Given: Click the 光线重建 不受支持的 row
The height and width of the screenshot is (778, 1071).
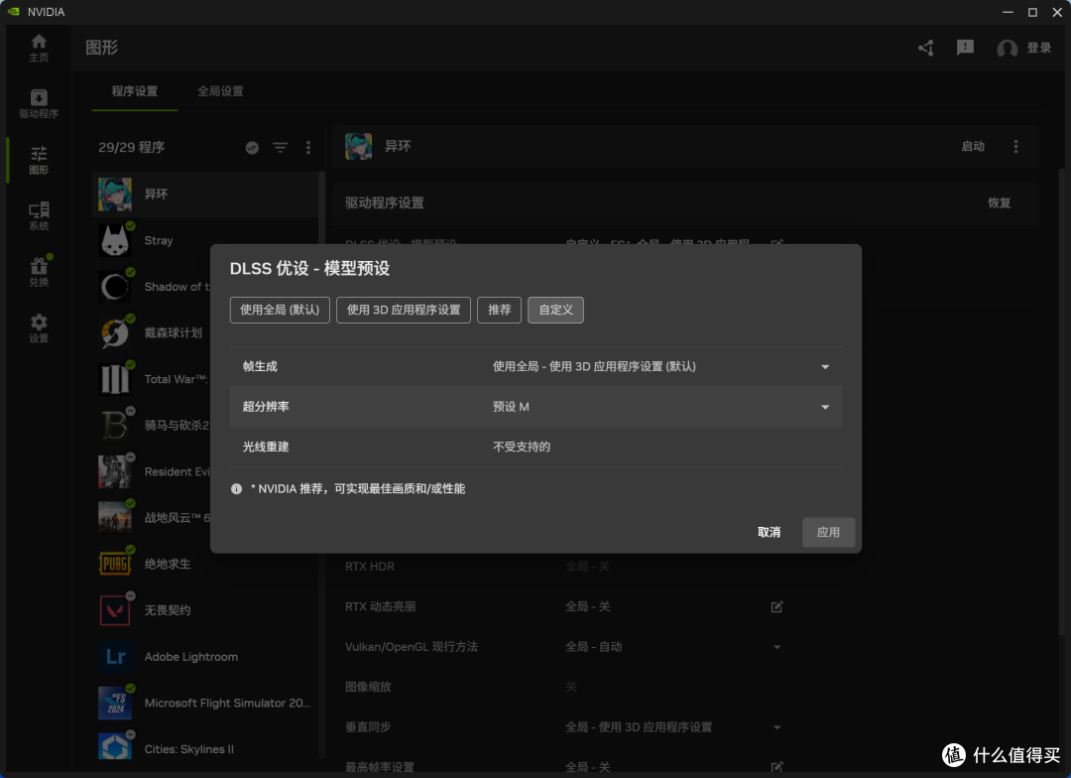Looking at the screenshot, I should point(535,448).
